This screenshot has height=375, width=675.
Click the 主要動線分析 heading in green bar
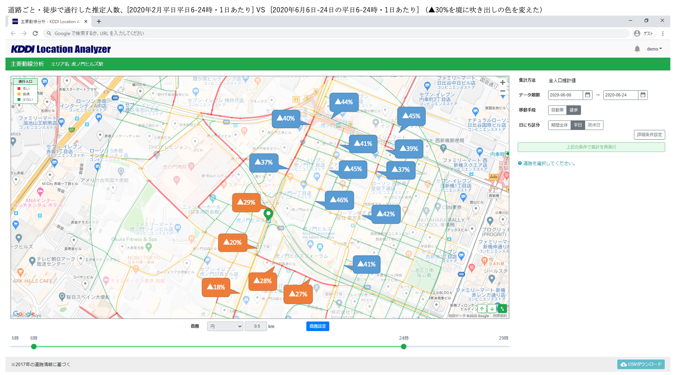(27, 64)
